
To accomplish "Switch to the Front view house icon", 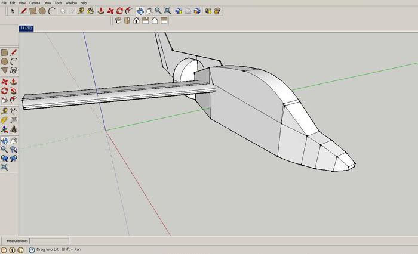I will [x=136, y=20].
